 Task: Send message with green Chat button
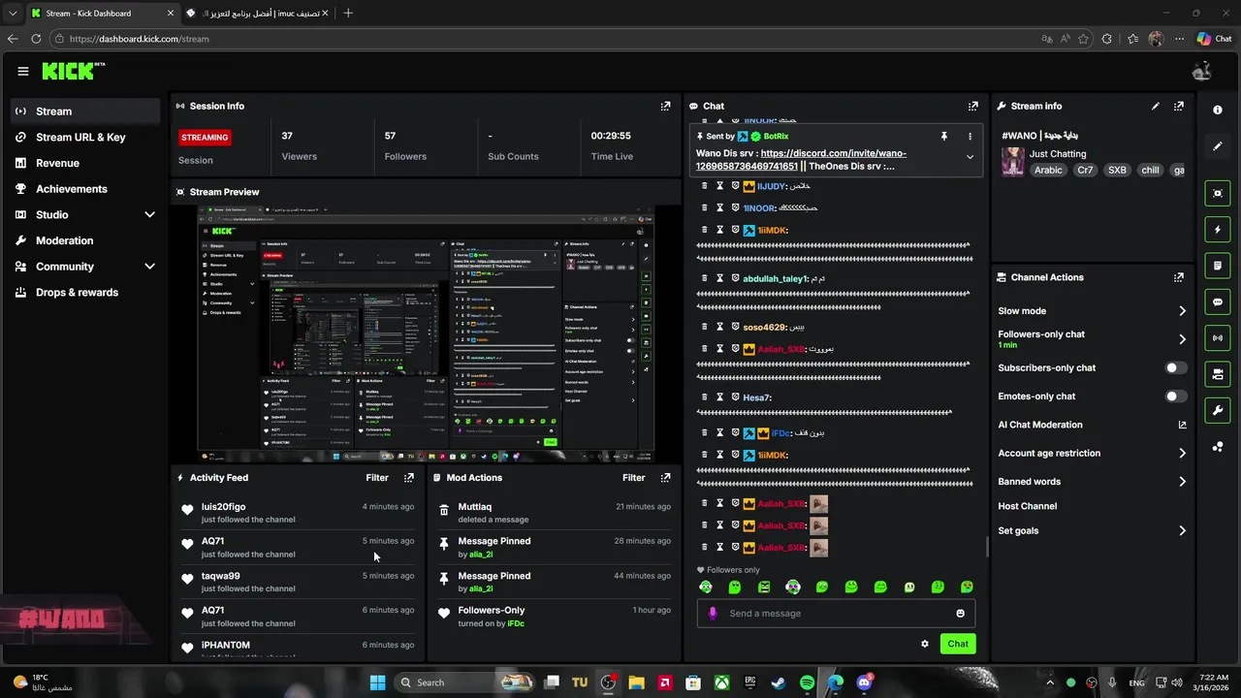click(x=958, y=644)
